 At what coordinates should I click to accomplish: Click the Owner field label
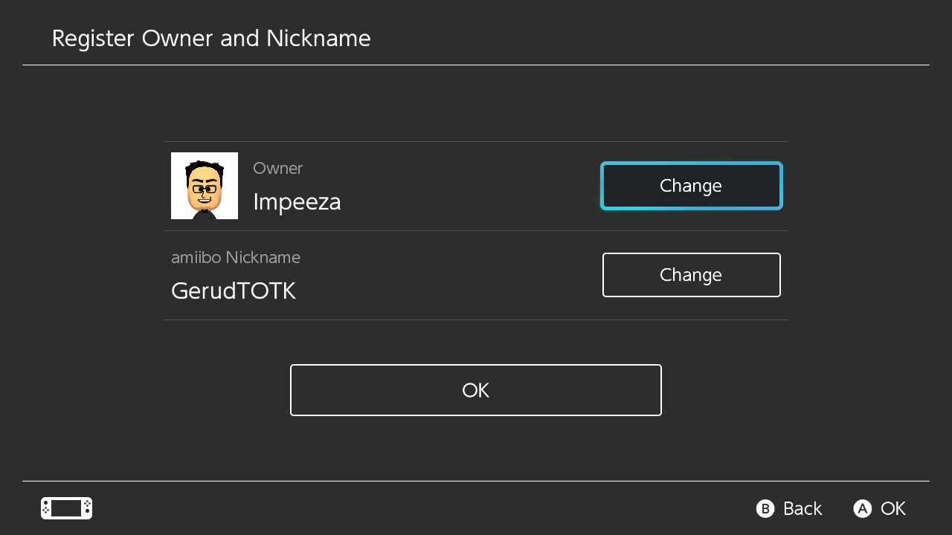coord(277,169)
